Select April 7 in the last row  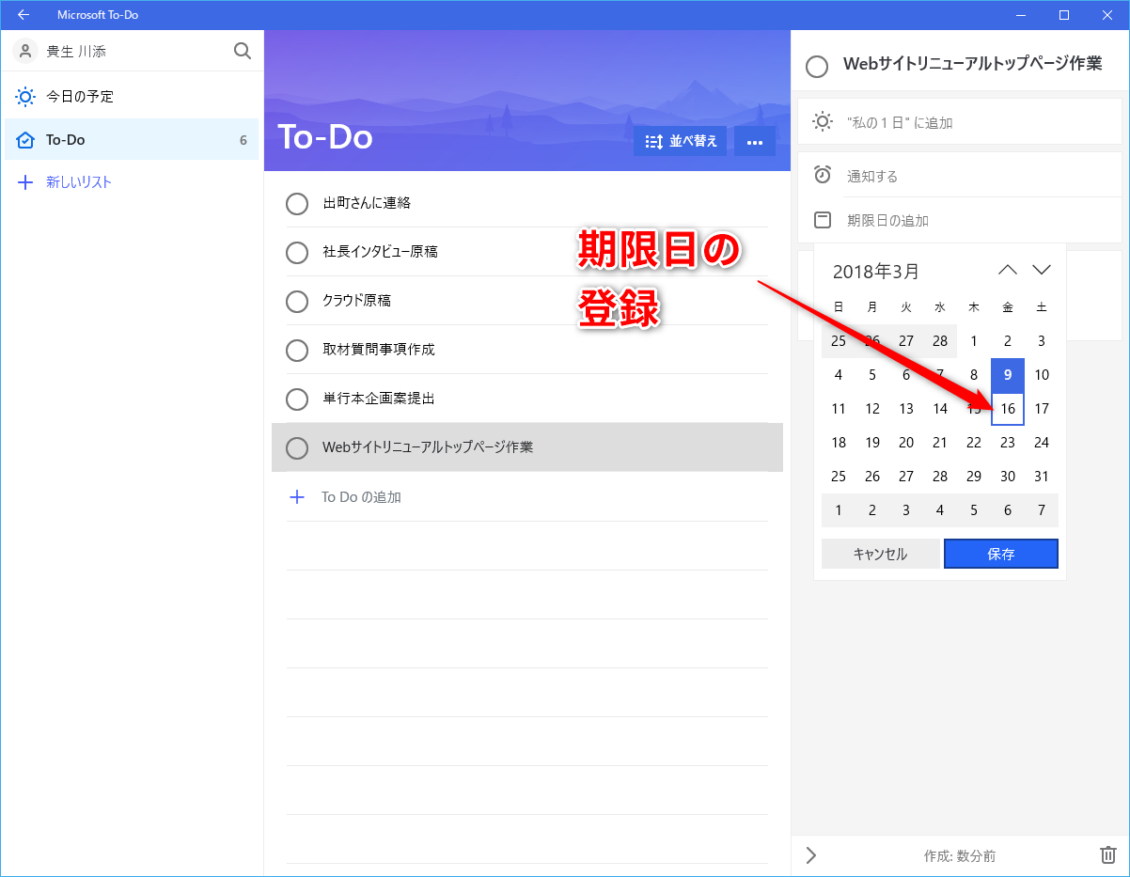1042,510
